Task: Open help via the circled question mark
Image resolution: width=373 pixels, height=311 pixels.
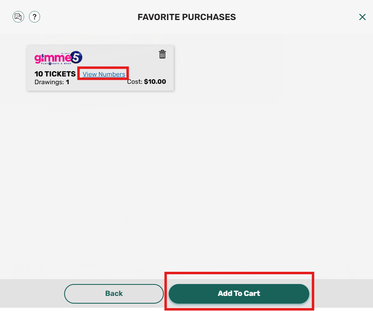Action: 34,17
